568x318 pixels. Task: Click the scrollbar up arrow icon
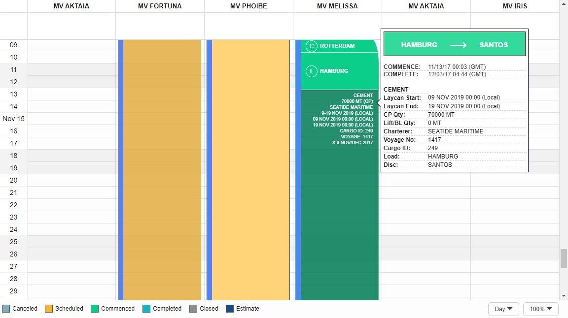(x=563, y=4)
